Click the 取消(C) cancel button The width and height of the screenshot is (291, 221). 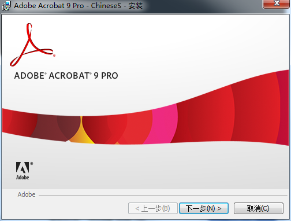(x=259, y=208)
